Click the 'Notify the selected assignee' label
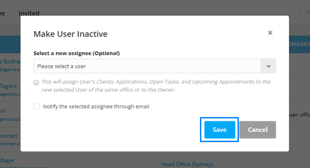 click(96, 107)
